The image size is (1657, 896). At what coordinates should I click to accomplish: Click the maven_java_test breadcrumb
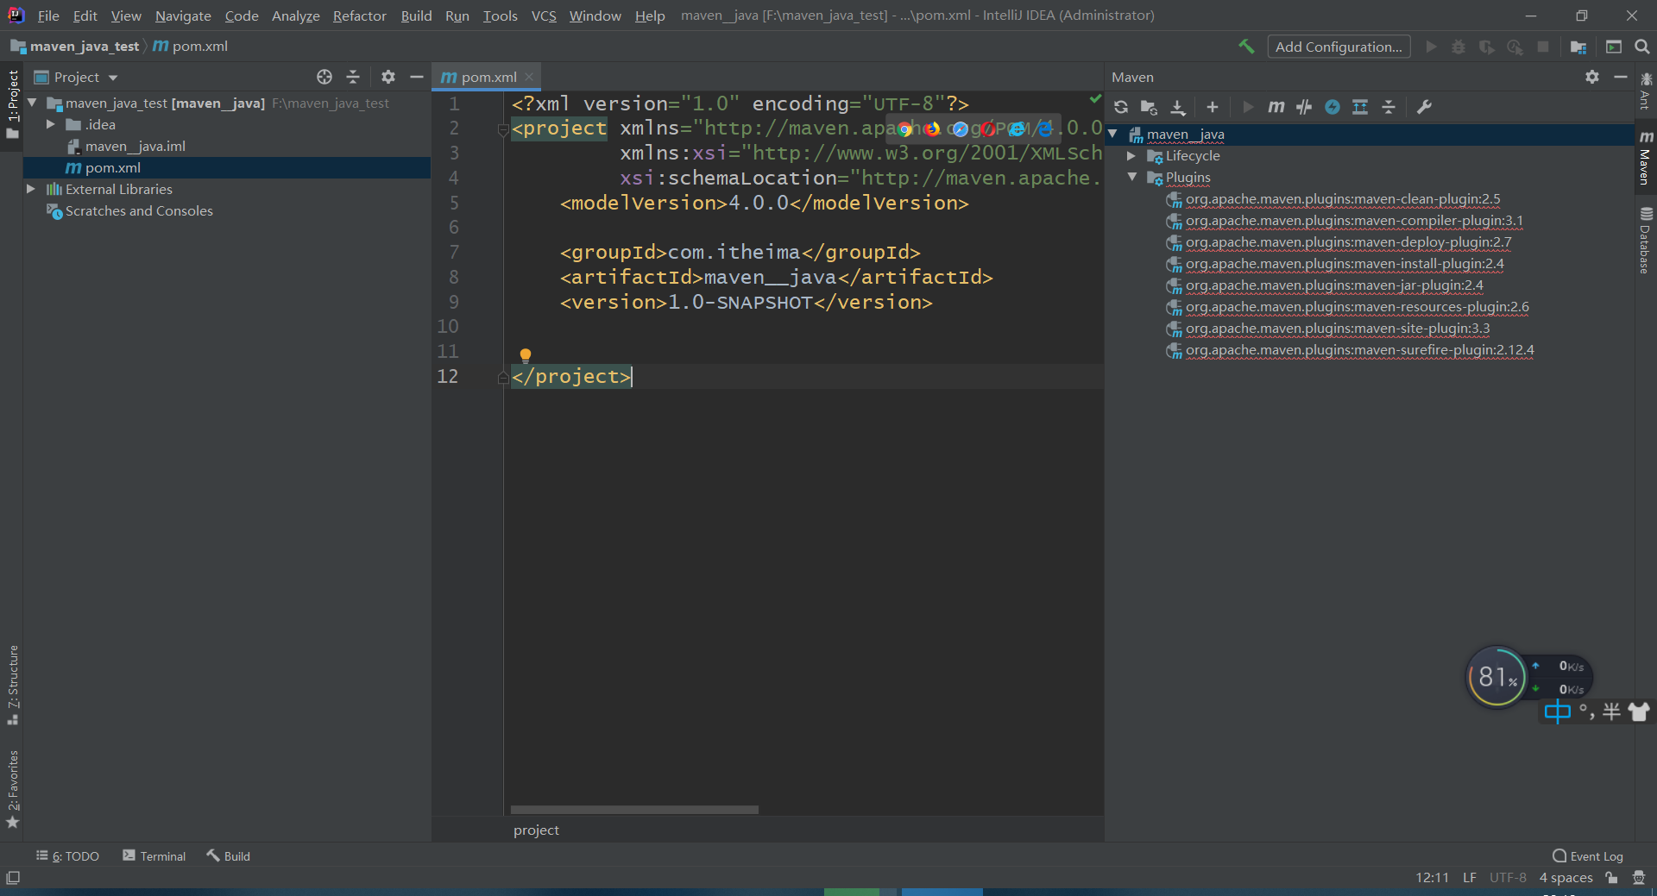75,46
